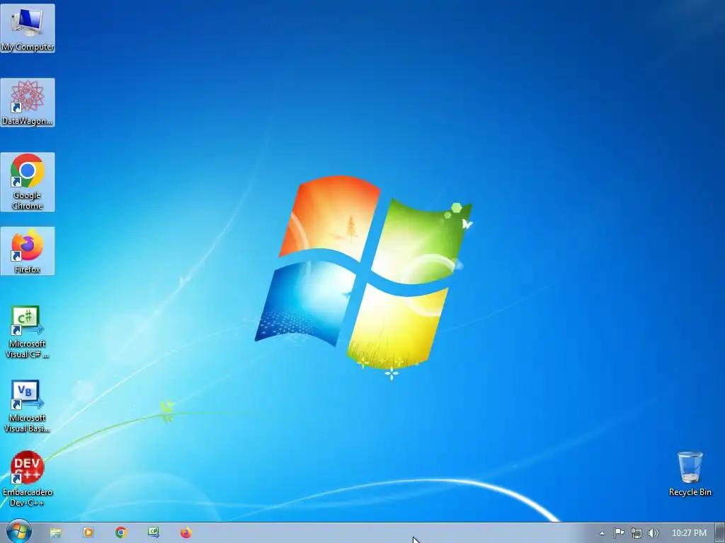The image size is (725, 543).
Task: Open the network status tray icon
Action: (x=636, y=533)
